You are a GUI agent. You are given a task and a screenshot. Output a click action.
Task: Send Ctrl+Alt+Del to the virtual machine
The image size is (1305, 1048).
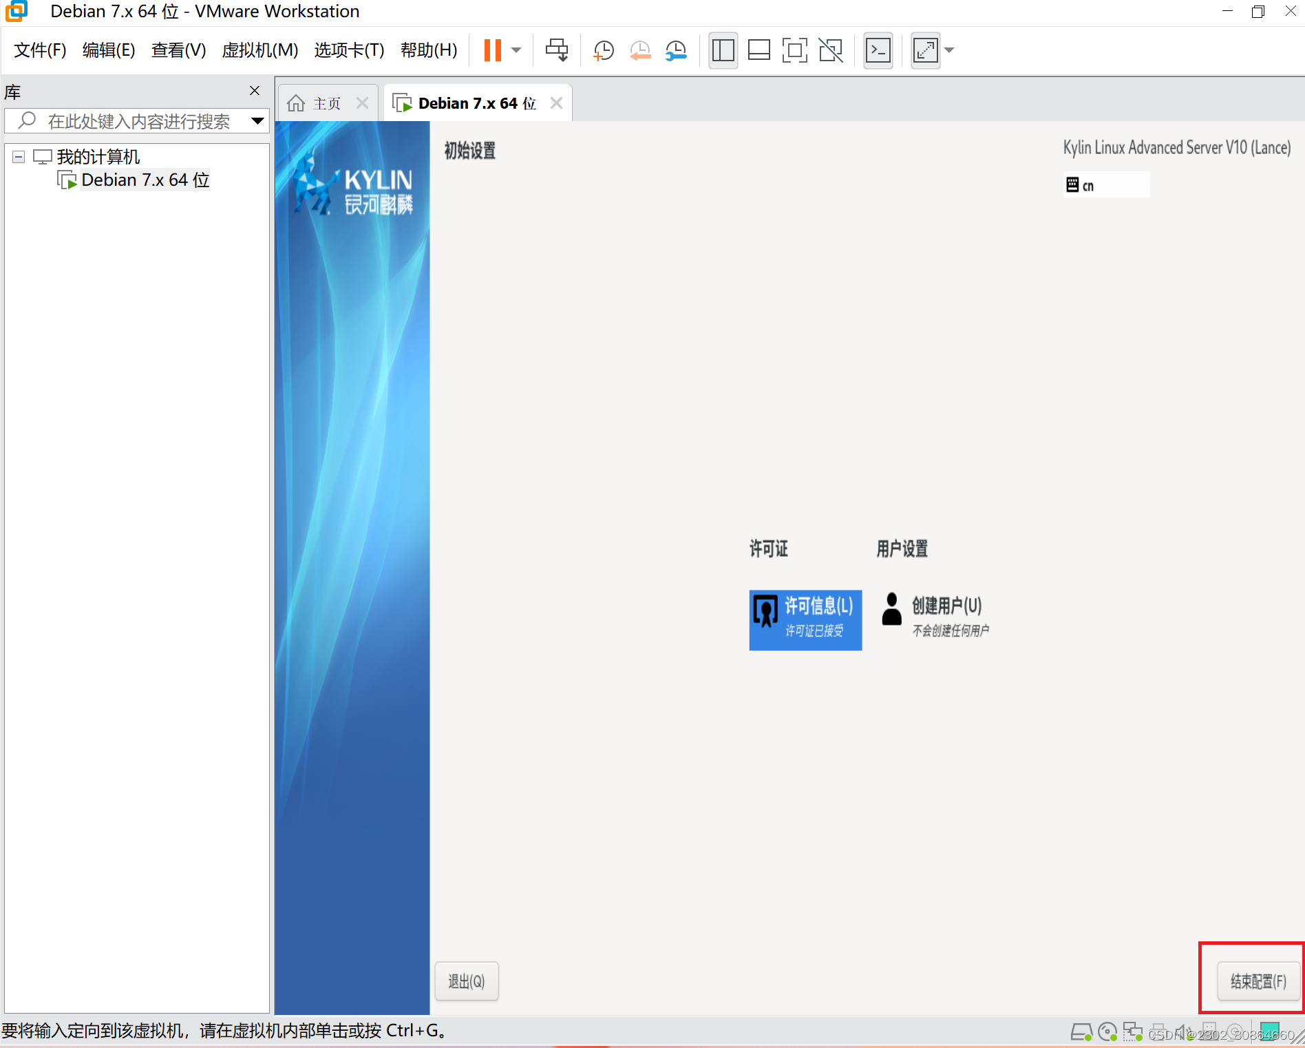557,50
